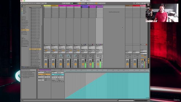181x102 pixels.
Task: Open User Library in browser Places
Action: pos(25,40)
